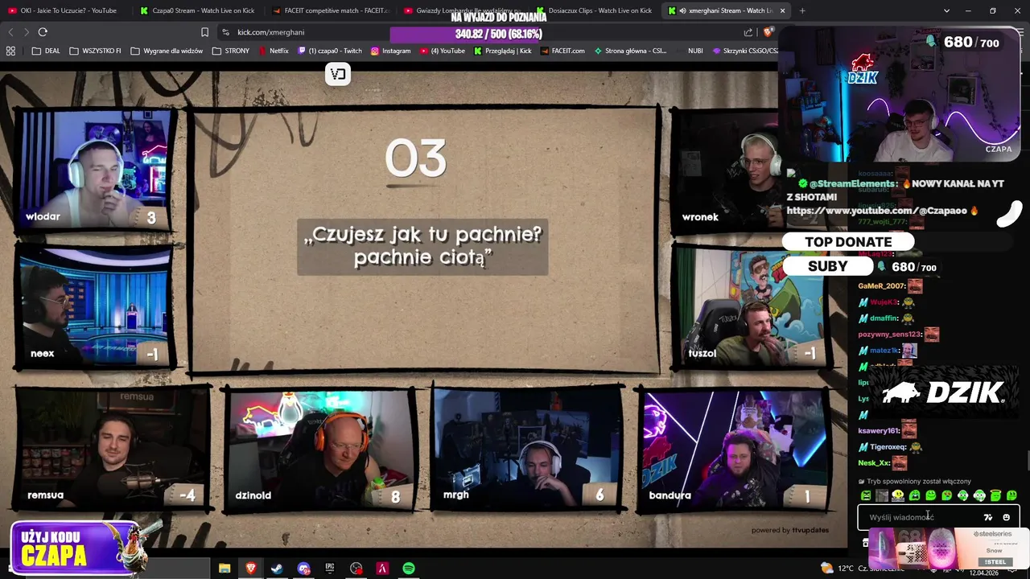Click chat username GaMeR_2007

(881, 286)
